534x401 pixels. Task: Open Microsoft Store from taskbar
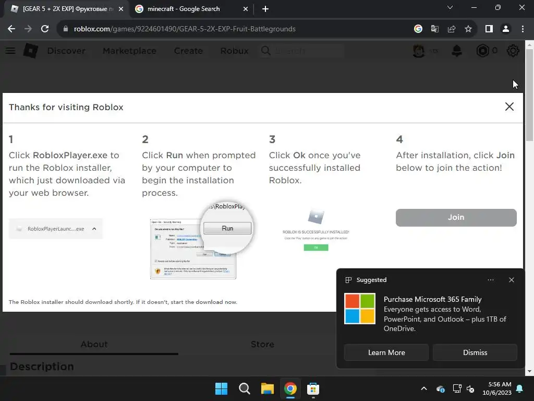pyautogui.click(x=313, y=388)
